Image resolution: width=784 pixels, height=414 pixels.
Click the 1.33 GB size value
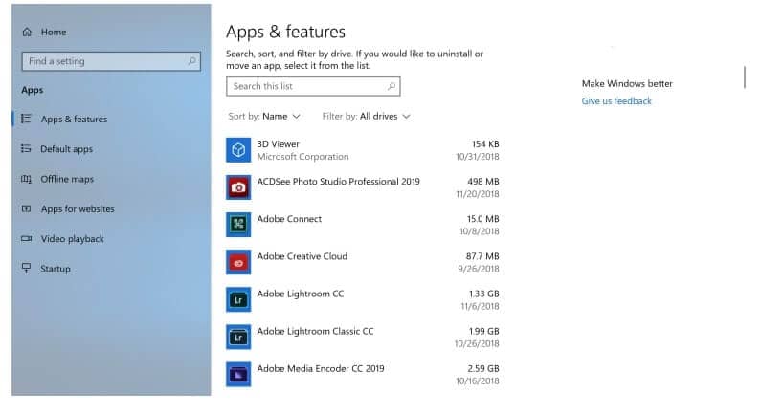(484, 294)
